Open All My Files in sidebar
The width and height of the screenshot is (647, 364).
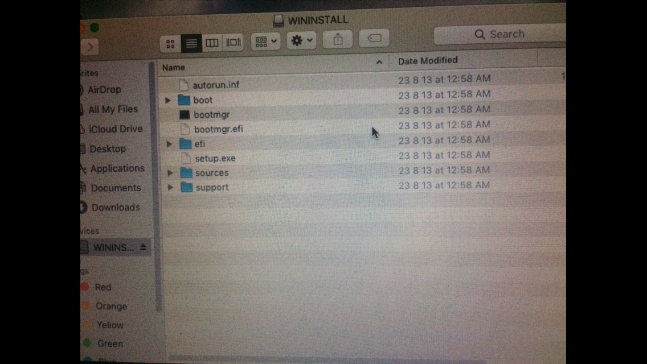[x=113, y=109]
